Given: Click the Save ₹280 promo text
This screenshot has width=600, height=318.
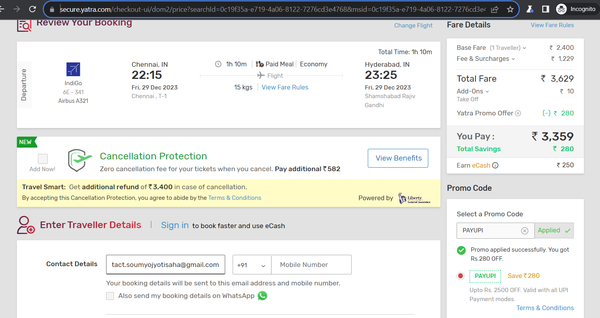Looking at the screenshot, I should (523, 276).
